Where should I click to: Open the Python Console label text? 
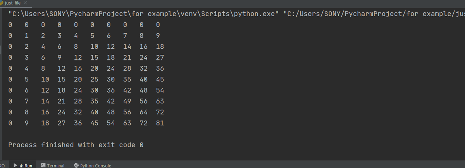pyautogui.click(x=95, y=165)
